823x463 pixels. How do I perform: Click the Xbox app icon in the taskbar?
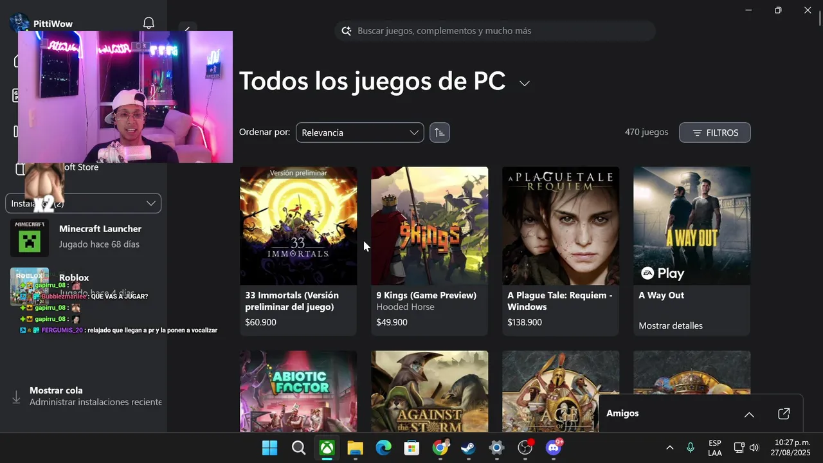click(327, 448)
